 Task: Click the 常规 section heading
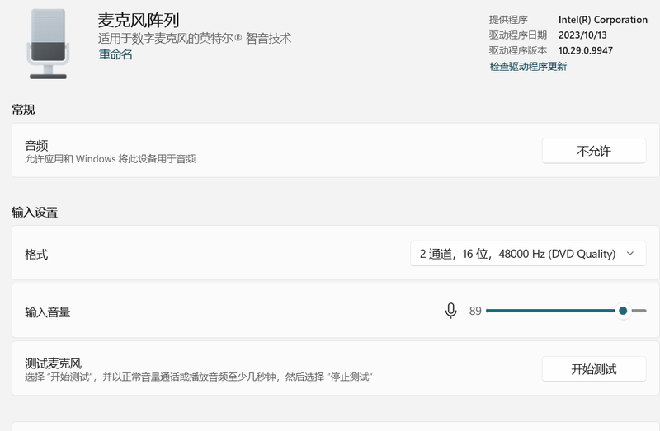pos(23,110)
